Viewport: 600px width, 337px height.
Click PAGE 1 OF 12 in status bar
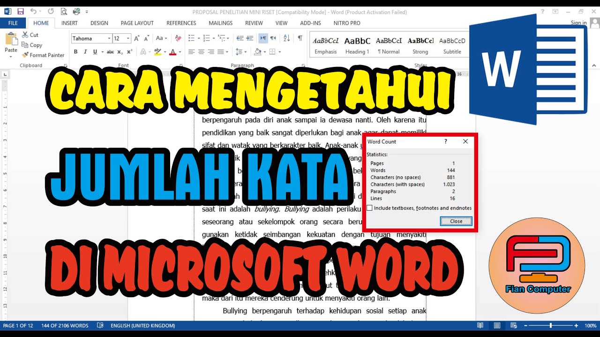(18, 325)
